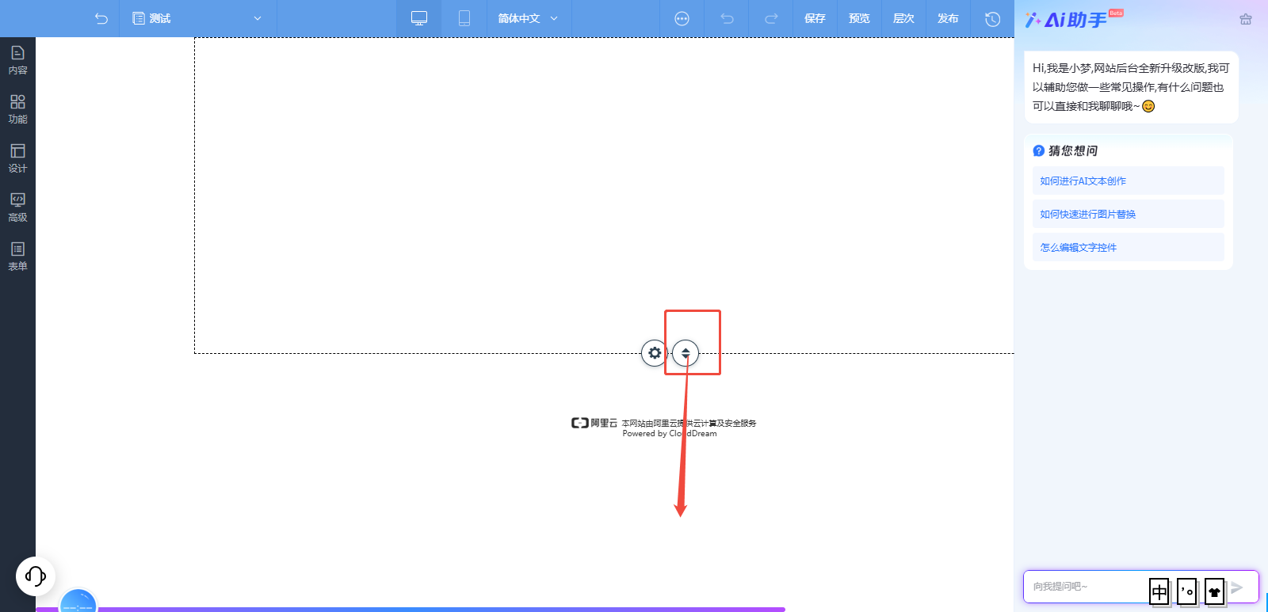Viewport: 1268px width, 612px height.
Task: Click the blue floating bubble at bottom
Action: pyautogui.click(x=78, y=602)
